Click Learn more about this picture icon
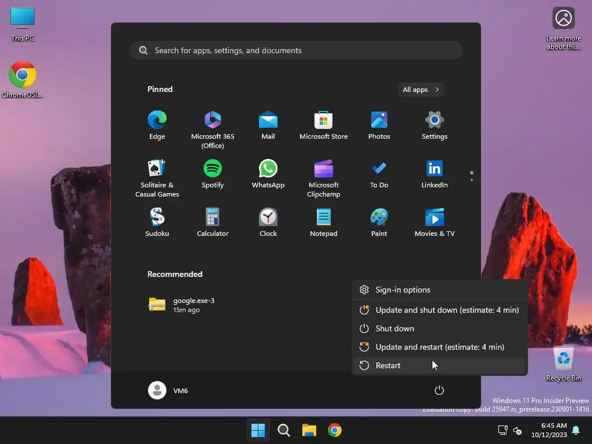Image resolution: width=592 pixels, height=444 pixels. coord(564,29)
